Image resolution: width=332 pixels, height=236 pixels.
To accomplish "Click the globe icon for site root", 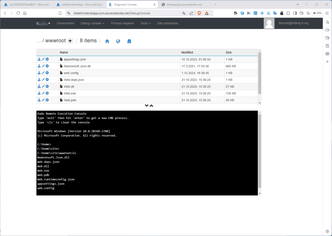I will click(118, 41).
